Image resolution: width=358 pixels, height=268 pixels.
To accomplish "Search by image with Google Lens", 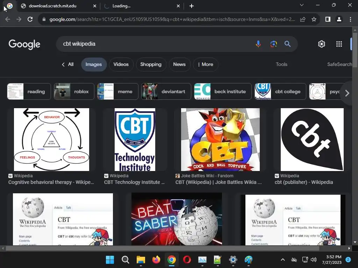I will tap(273, 44).
